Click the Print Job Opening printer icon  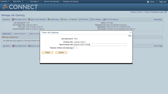pos(104,20)
